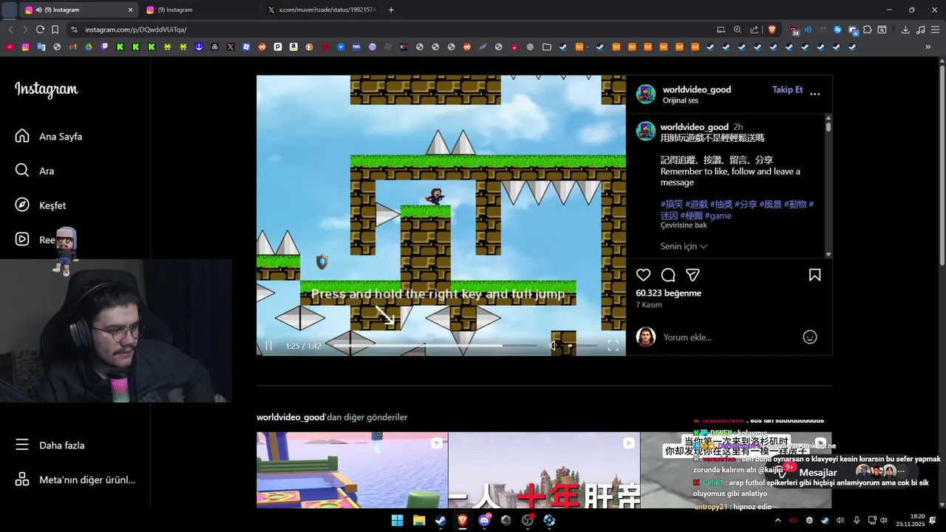Show hidden system tray icons

[x=777, y=520]
